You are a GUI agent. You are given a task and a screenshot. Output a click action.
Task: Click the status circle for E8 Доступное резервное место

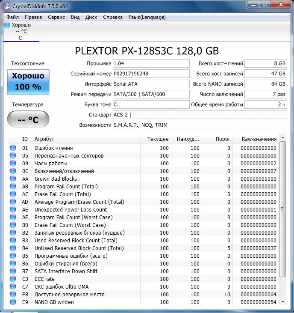pyautogui.click(x=13, y=294)
